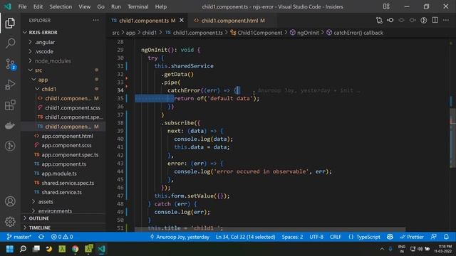Click Anuroop Joy blame info in status bar
This screenshot has width=456, height=256.
click(180, 237)
